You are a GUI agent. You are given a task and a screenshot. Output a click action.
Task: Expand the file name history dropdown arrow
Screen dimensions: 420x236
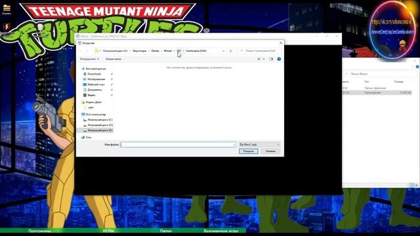[234, 144]
